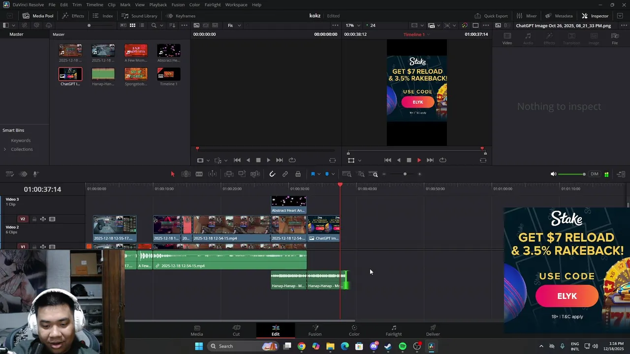Screen dimensions: 630x354
Task: Open the Fusion menu
Action: coord(178,4)
